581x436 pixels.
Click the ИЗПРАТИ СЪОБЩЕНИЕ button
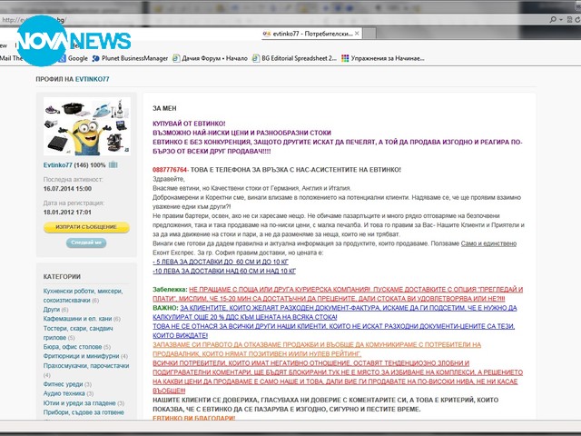[86, 227]
